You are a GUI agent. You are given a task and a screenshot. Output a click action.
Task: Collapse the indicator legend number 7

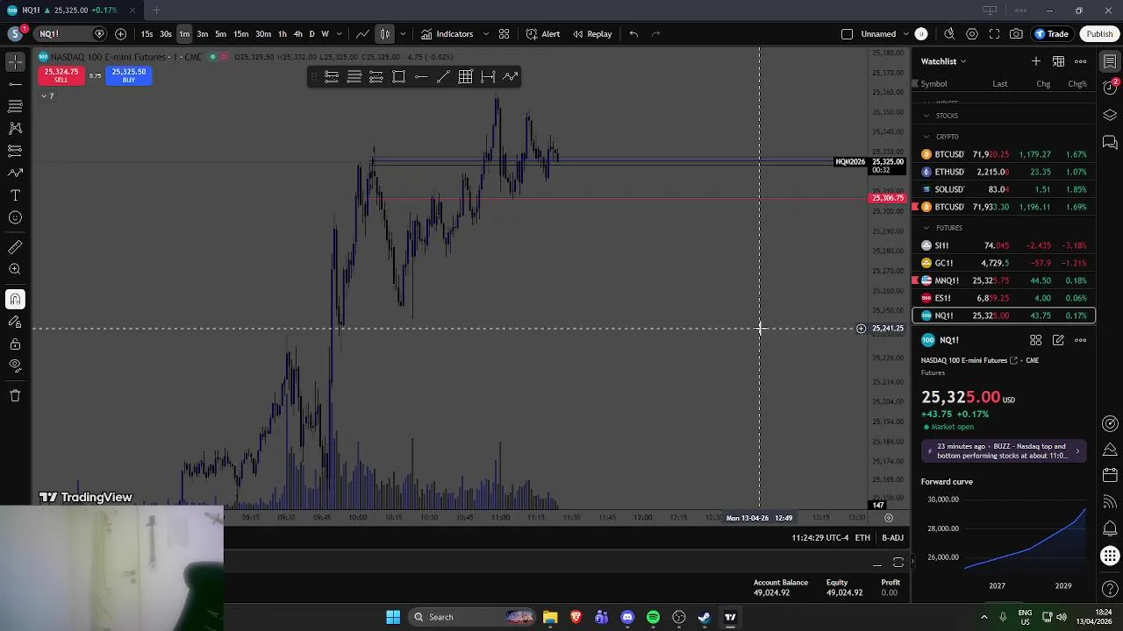[x=47, y=96]
